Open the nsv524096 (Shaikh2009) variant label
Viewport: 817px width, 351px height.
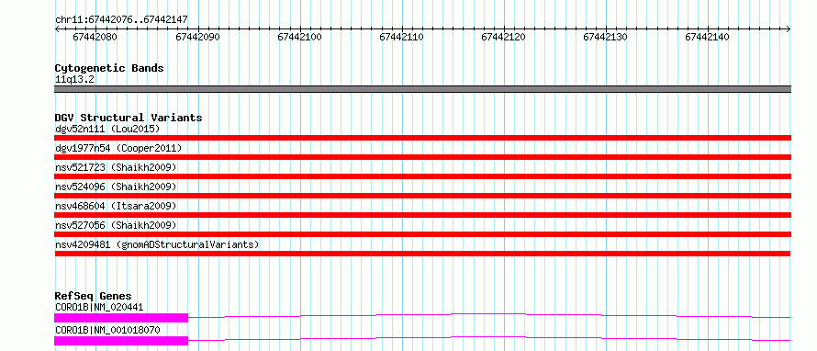click(116, 187)
